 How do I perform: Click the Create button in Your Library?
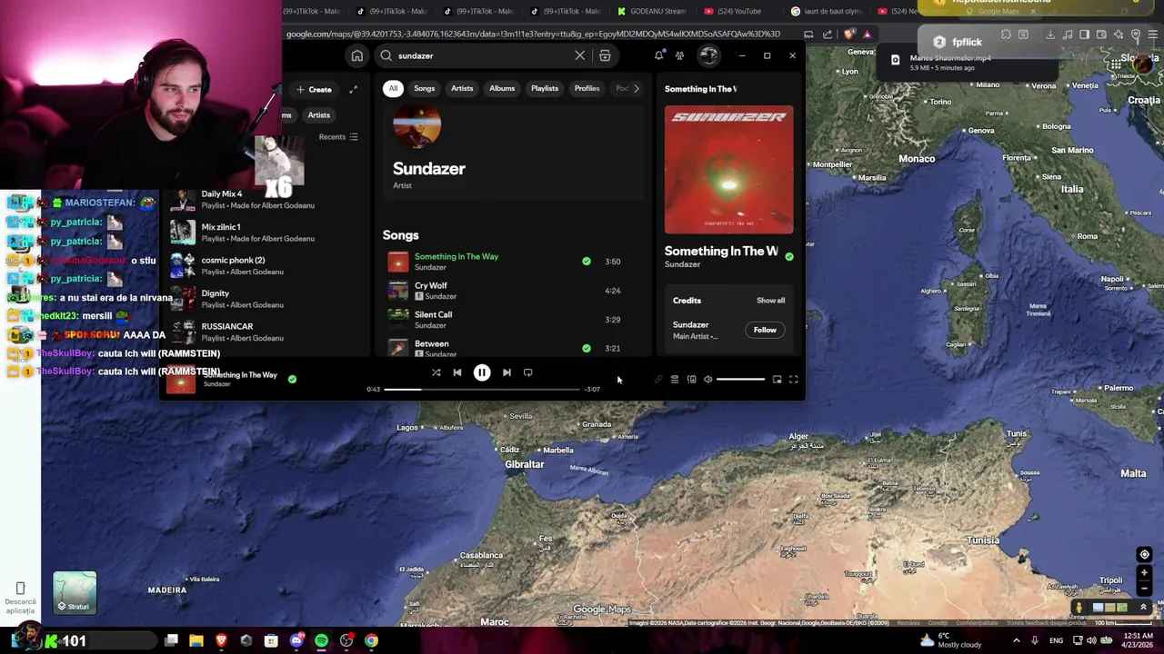[x=314, y=89]
